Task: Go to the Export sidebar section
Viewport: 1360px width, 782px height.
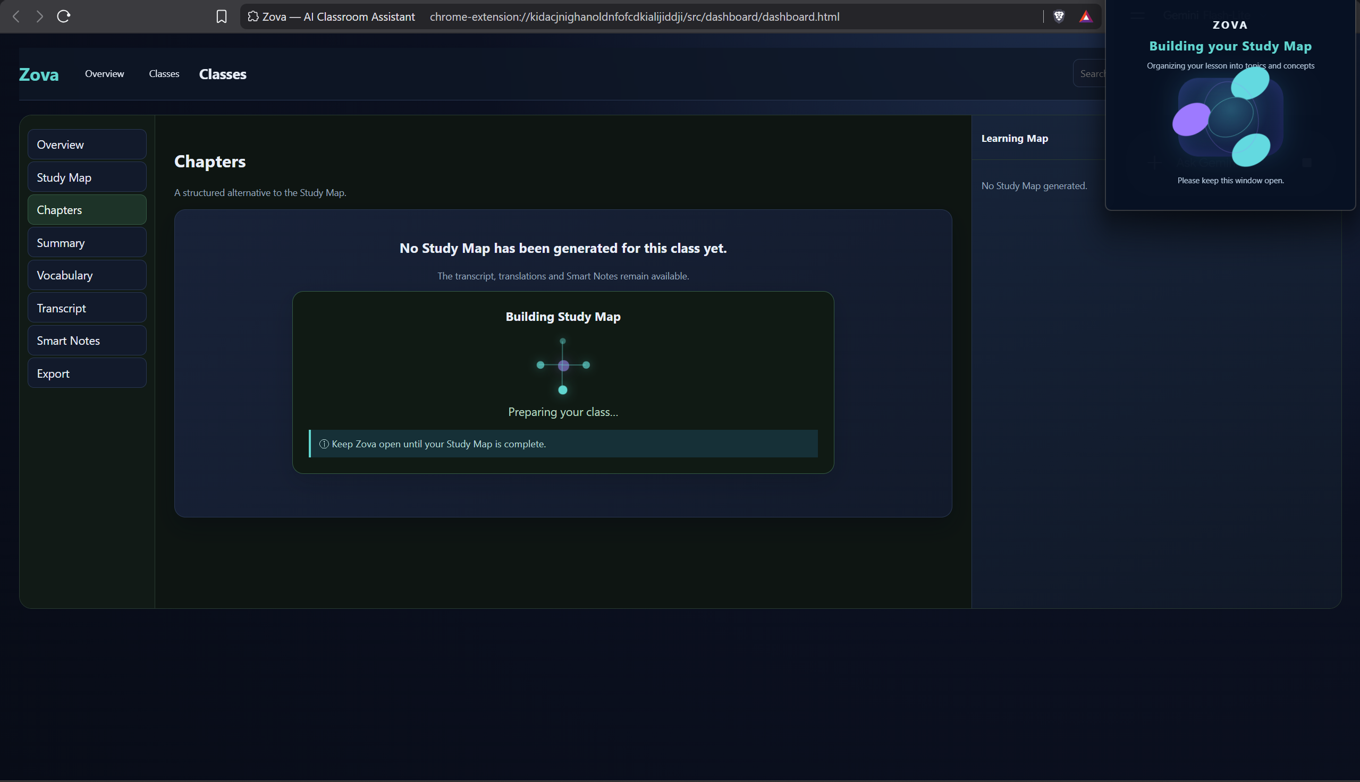Action: (87, 373)
